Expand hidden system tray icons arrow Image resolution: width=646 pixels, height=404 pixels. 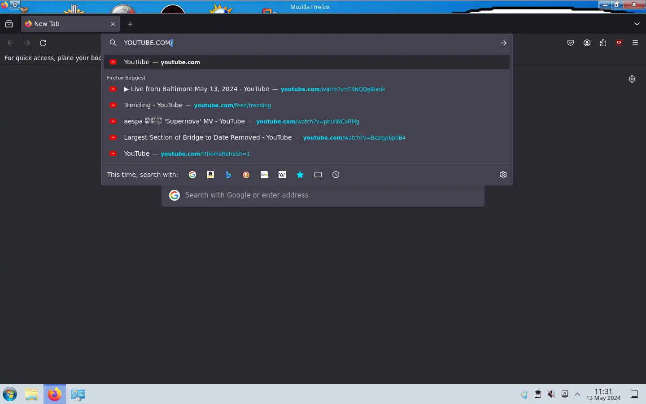pyautogui.click(x=577, y=394)
